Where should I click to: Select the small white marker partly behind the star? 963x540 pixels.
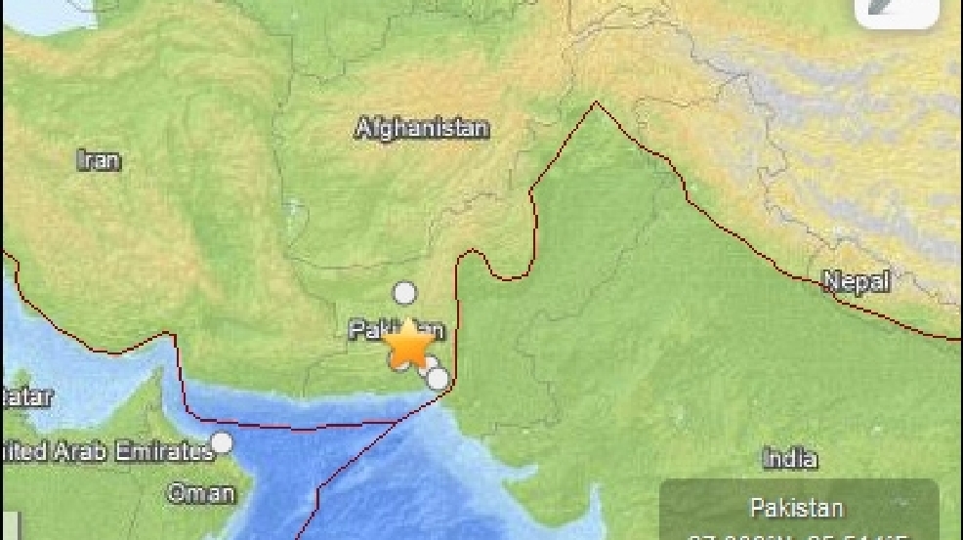(431, 363)
